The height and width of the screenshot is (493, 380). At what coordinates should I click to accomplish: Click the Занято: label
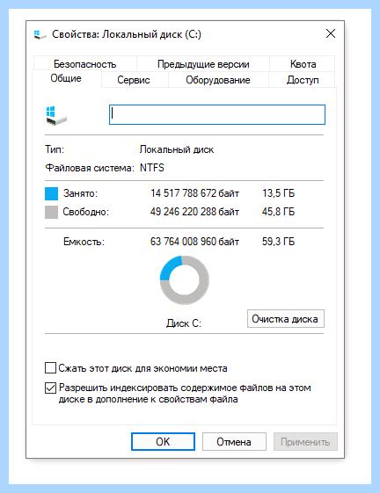pyautogui.click(x=80, y=193)
